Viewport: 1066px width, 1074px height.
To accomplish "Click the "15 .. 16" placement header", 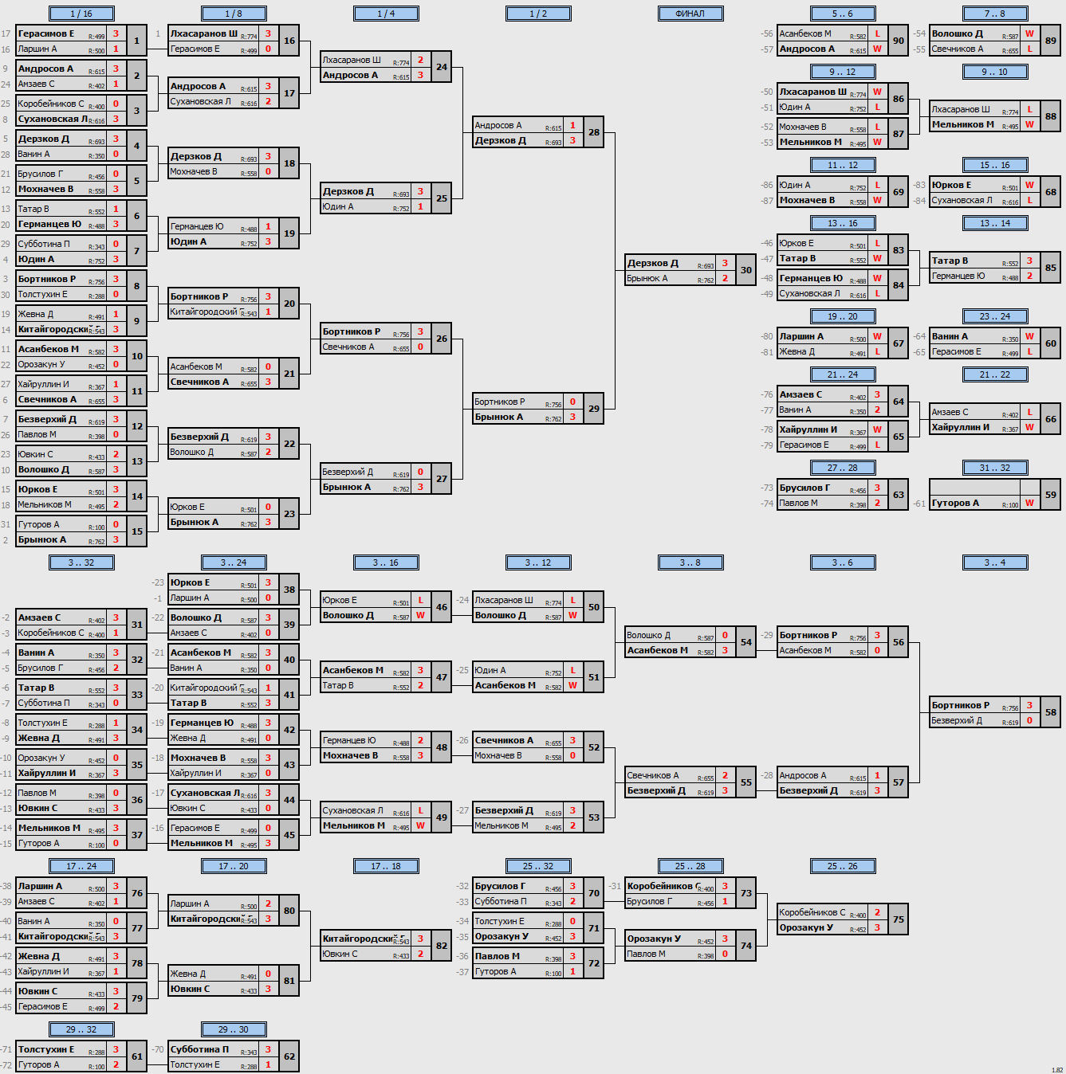I will (995, 165).
